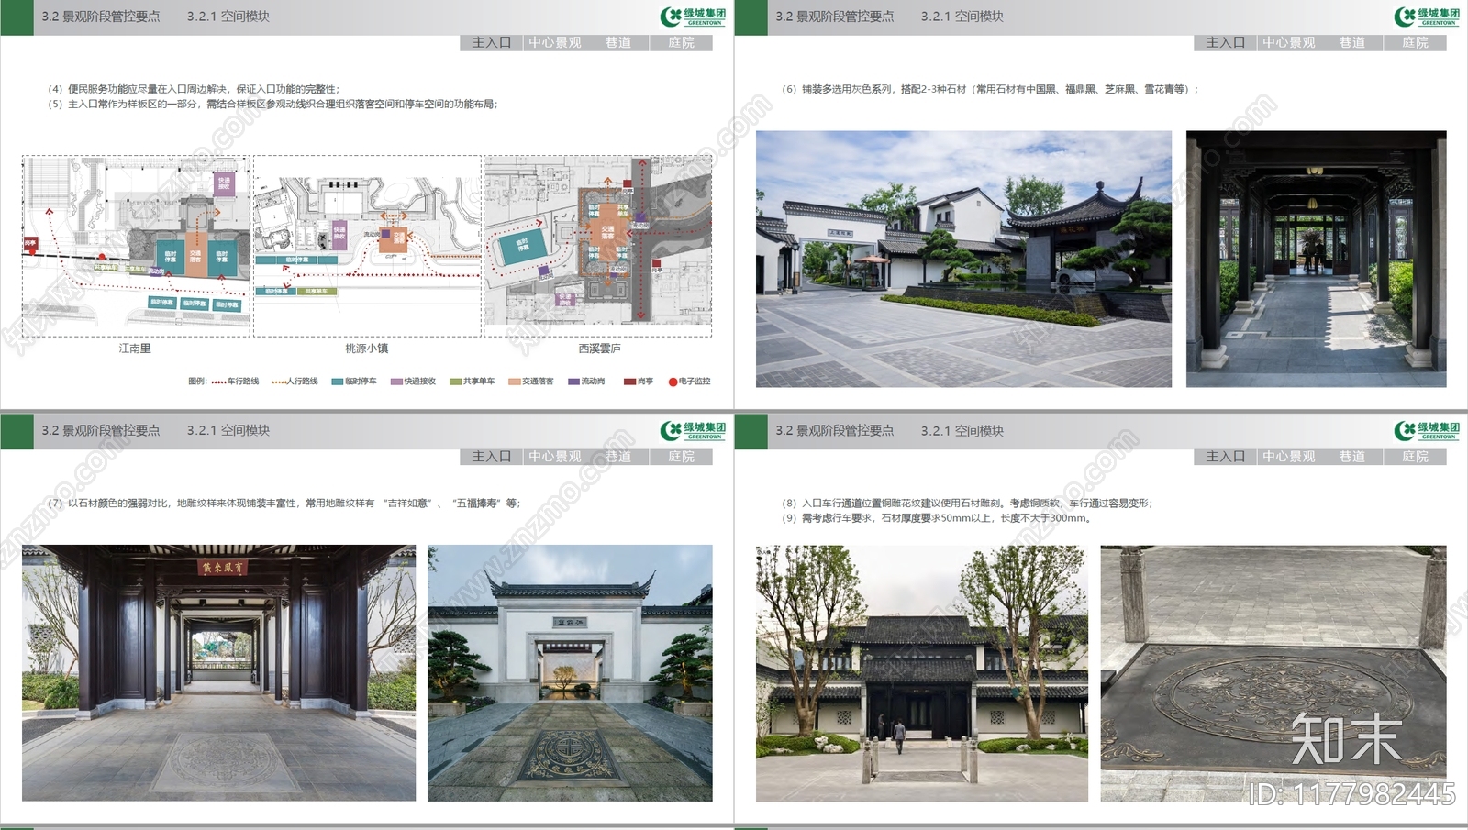This screenshot has width=1468, height=830.
Task: Open white wall gateway photo with carved paving
Action: (570, 673)
